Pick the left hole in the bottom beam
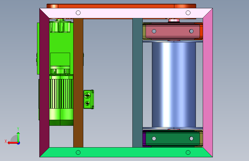This screenshot has height=161, width=249. point(78,152)
